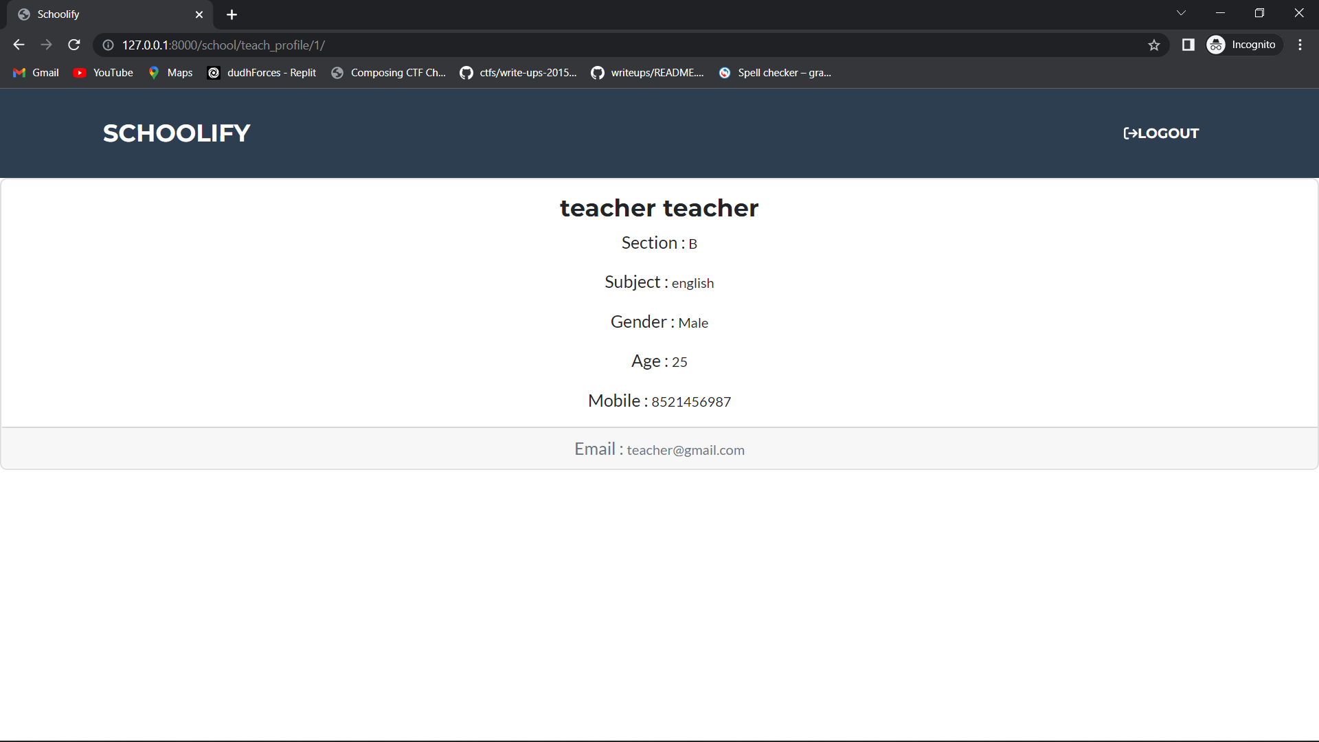Screen dimensions: 1319x742
Task: Open the tab search dropdown
Action: 1182,13
